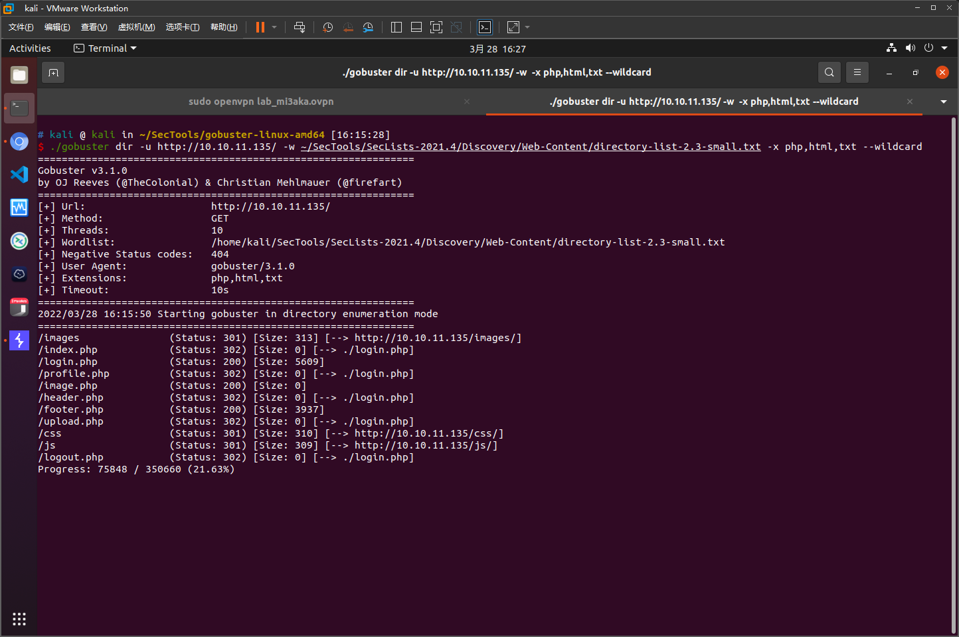
Task: Enter VMware full screen mode
Action: coord(436,27)
